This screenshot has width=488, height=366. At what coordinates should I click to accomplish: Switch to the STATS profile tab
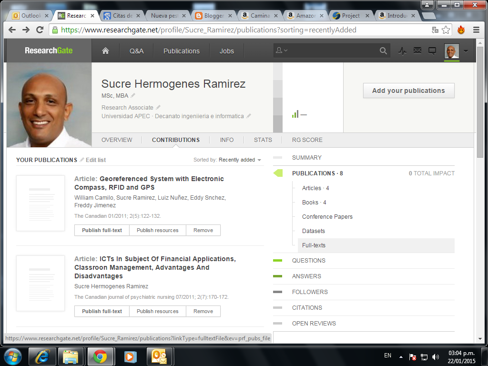point(263,140)
